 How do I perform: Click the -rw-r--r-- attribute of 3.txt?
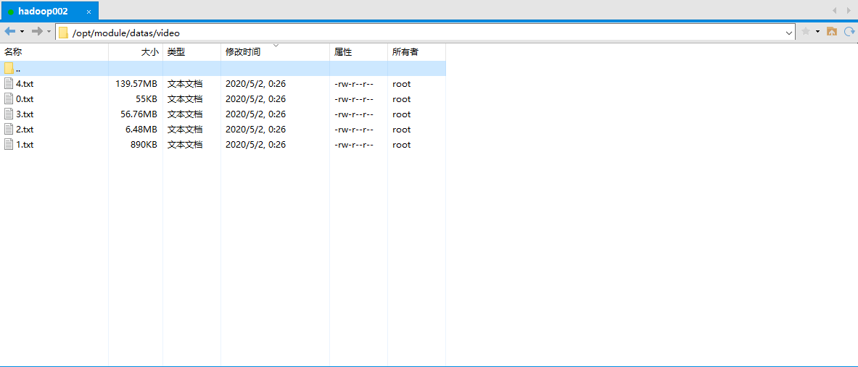[354, 114]
